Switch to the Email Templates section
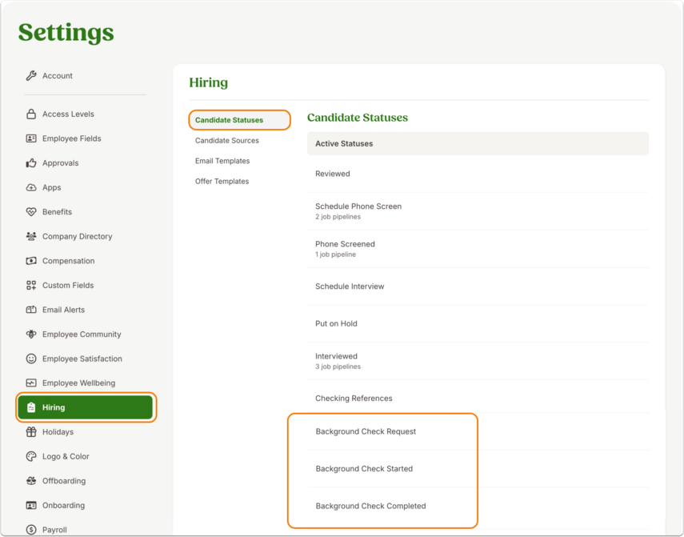This screenshot has width=684, height=537. [222, 161]
